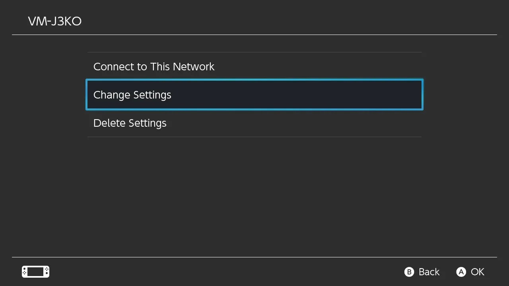Tap Delete Settings to remove this network
The height and width of the screenshot is (286, 509).
tap(130, 123)
